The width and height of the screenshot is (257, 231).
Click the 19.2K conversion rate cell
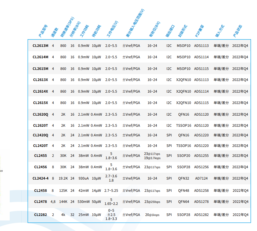click(63, 178)
